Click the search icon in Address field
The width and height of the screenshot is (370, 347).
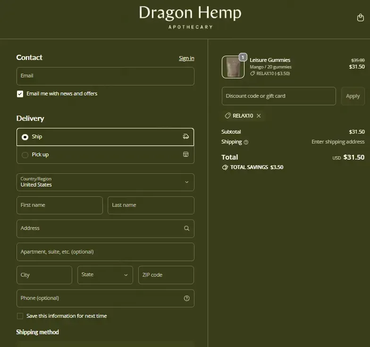(x=186, y=229)
